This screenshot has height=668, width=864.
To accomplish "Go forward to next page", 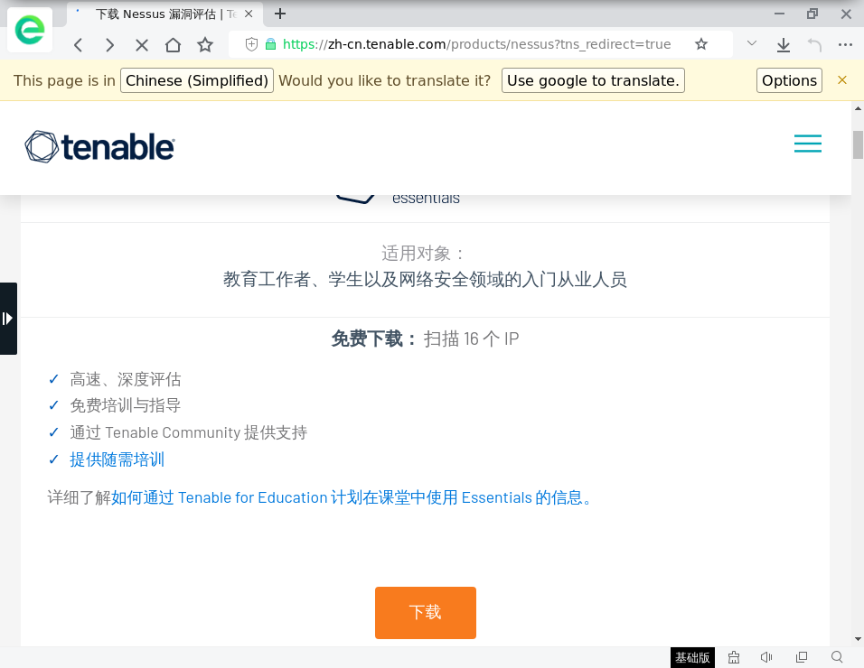I will pyautogui.click(x=109, y=45).
